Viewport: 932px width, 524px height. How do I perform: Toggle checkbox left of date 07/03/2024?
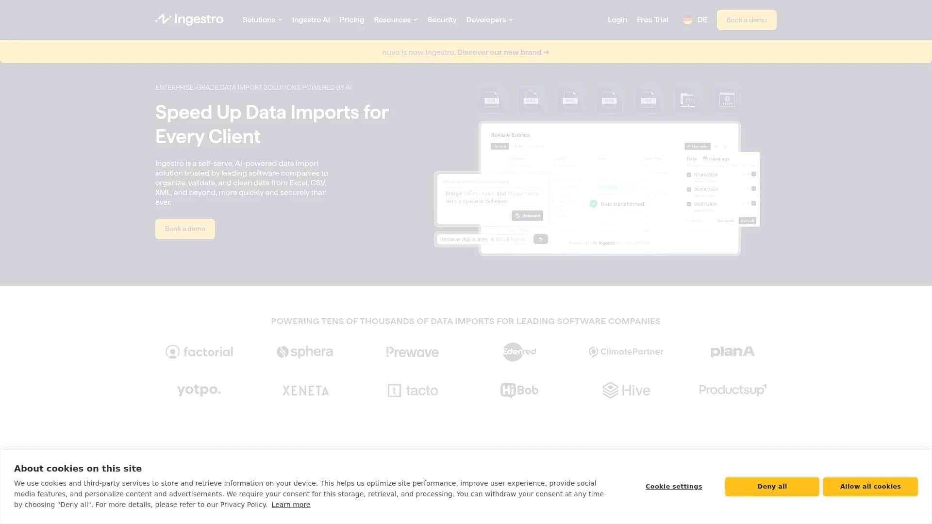coord(689,175)
